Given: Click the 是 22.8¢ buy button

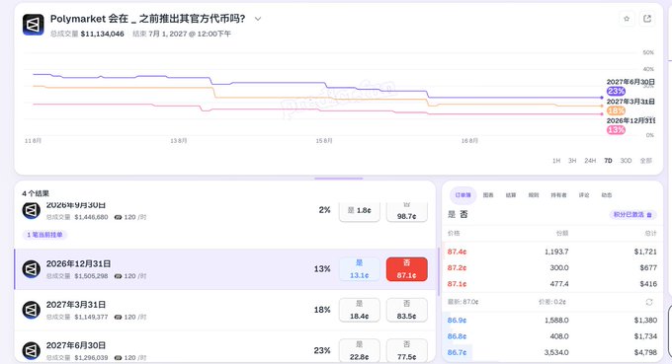Looking at the screenshot, I should point(359,350).
